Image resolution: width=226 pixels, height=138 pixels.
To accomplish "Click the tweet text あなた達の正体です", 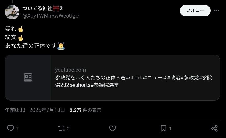I will [x=31, y=46].
